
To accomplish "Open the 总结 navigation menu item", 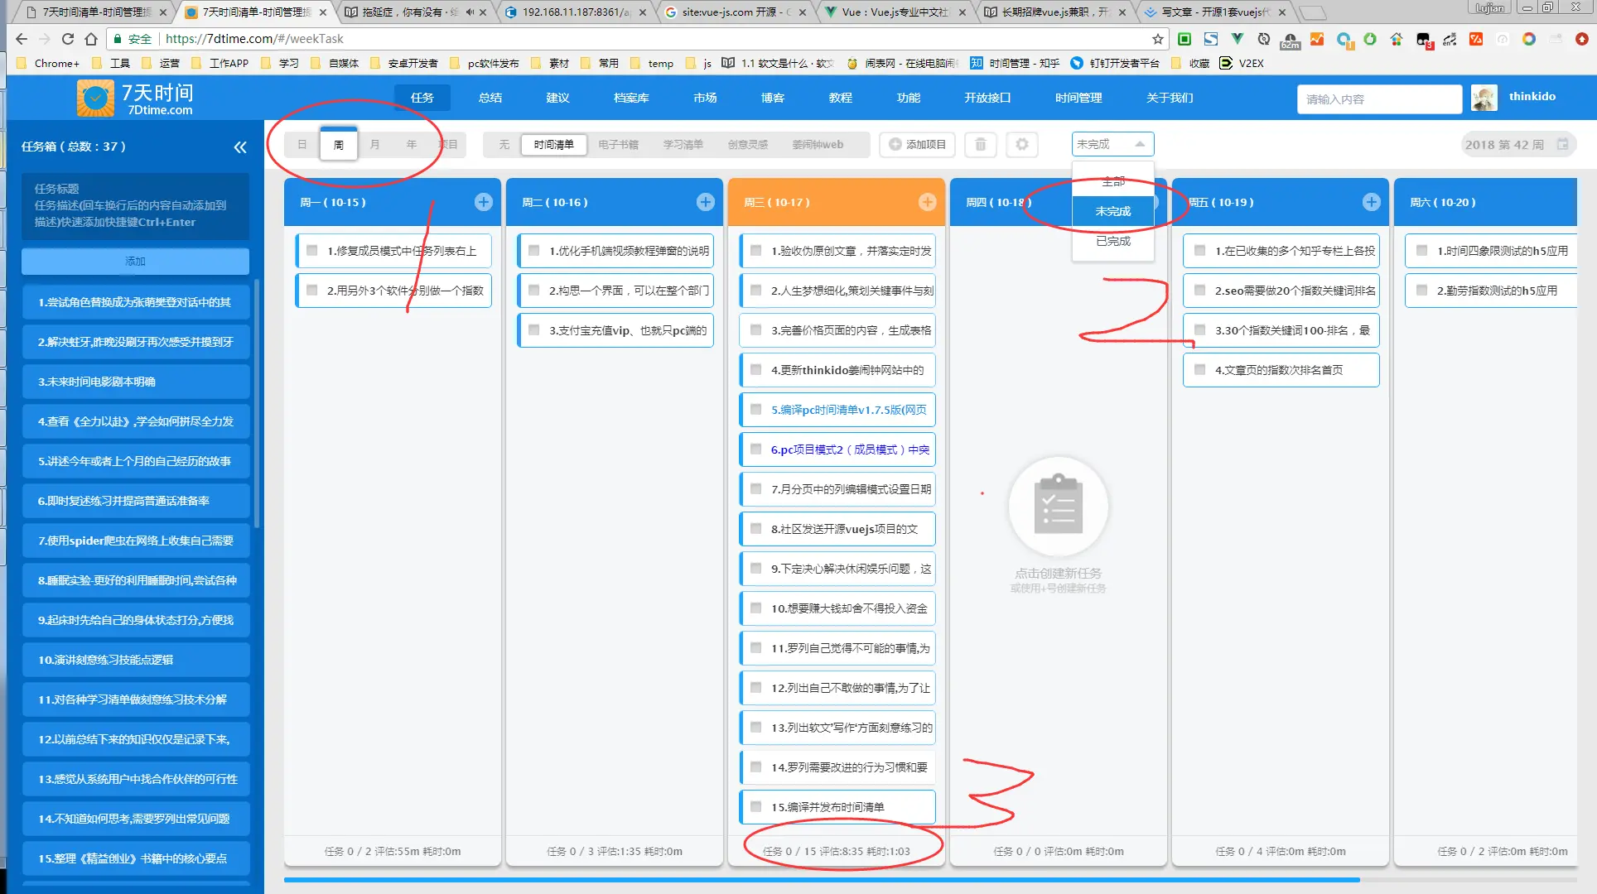I will click(x=490, y=98).
